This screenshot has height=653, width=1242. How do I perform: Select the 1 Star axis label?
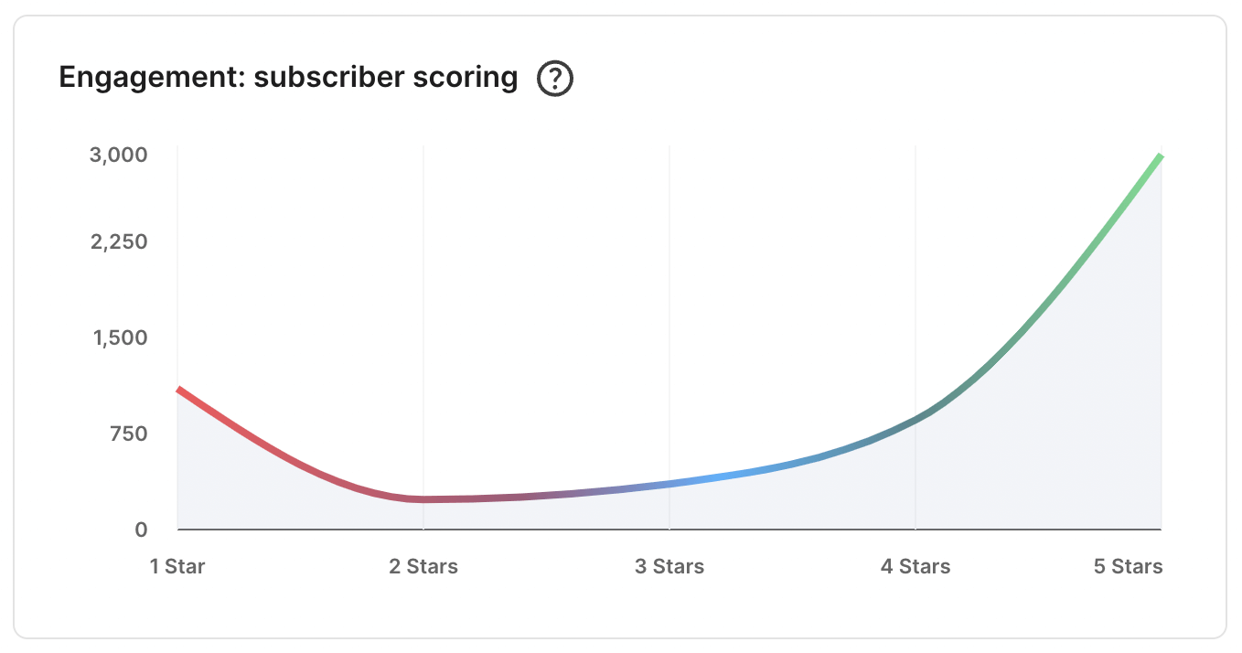[177, 567]
